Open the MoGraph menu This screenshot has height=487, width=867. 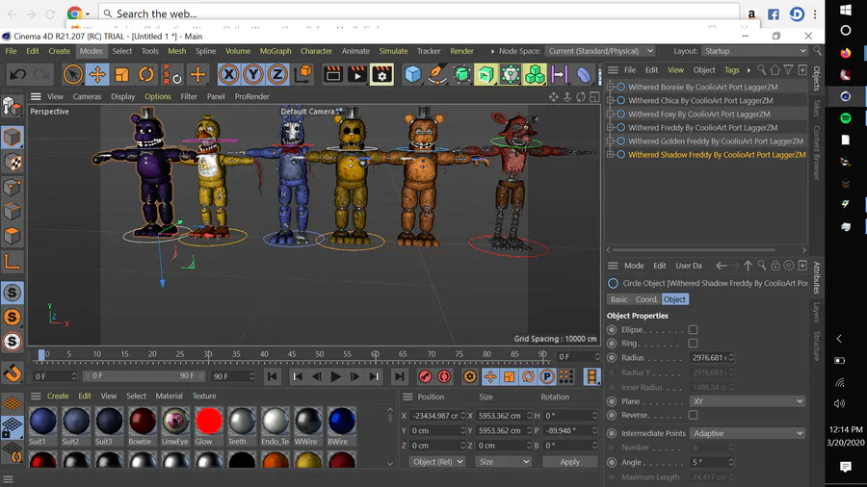pyautogui.click(x=275, y=51)
